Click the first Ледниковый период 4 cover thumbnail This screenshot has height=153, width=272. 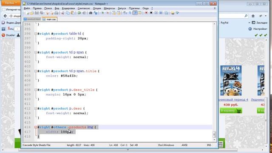[231, 81]
